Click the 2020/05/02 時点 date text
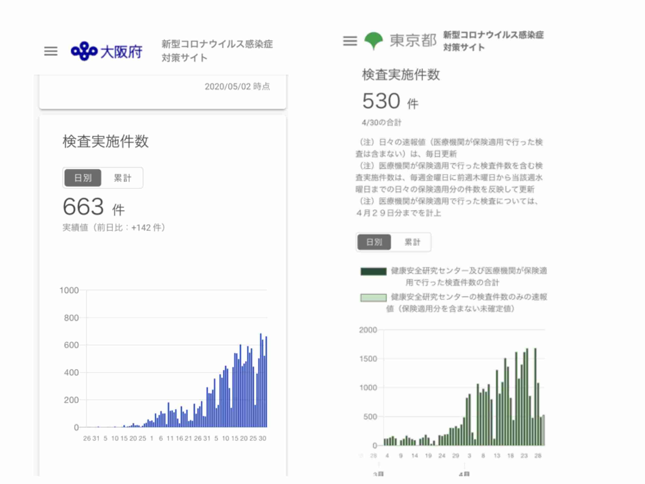 point(237,86)
